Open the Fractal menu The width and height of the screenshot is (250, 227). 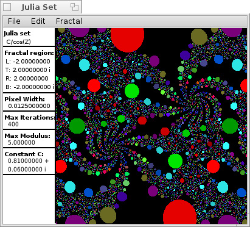click(69, 21)
